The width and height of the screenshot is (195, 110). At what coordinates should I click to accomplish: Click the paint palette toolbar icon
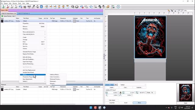pos(108,7)
